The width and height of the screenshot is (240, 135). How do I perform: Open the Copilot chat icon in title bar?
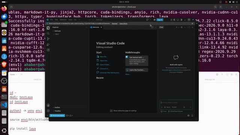coord(147,20)
